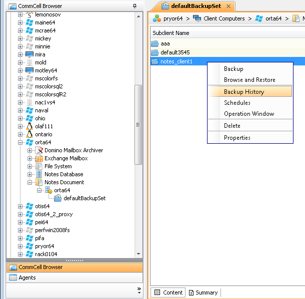
Task: Click the default3545 subclient folder icon
Action: pos(155,52)
